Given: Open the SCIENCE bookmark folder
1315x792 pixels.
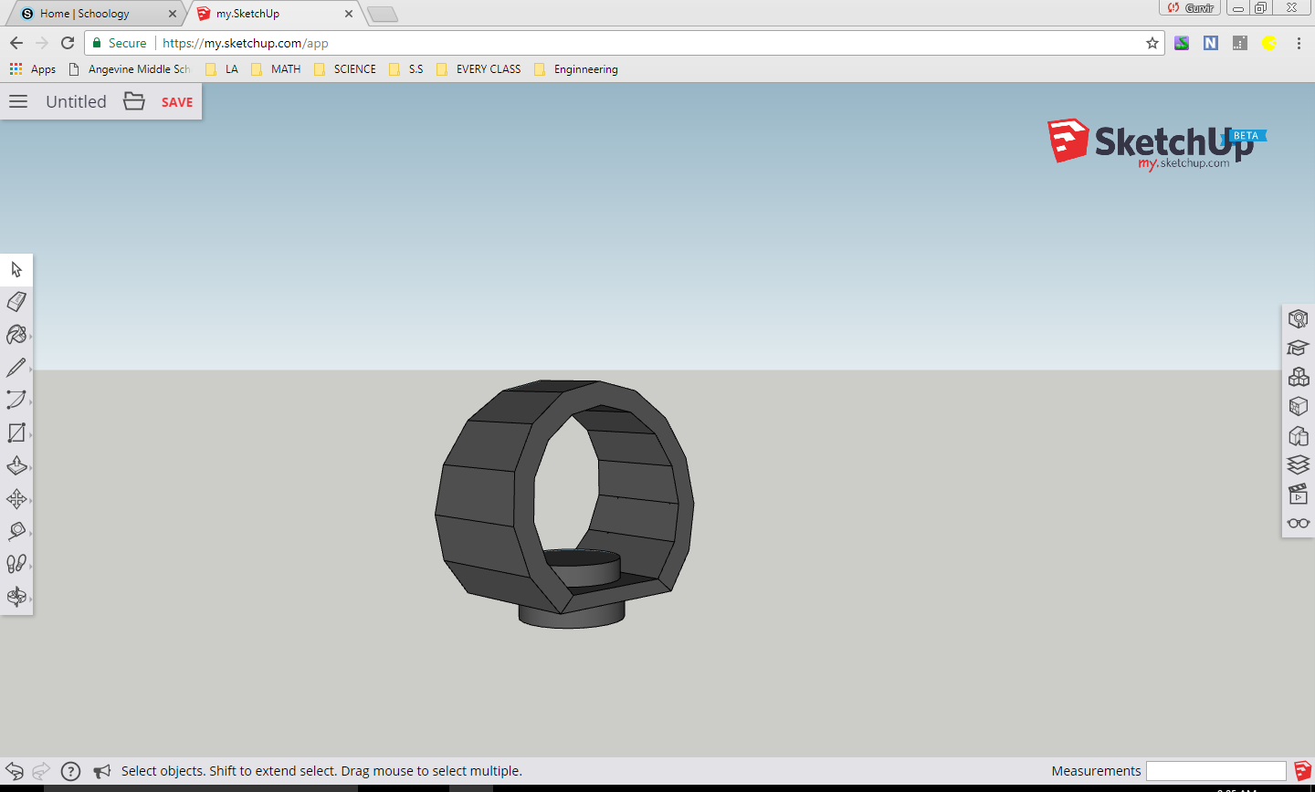Looking at the screenshot, I should [x=345, y=69].
